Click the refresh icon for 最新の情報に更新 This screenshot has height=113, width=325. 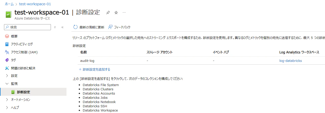tap(75, 27)
